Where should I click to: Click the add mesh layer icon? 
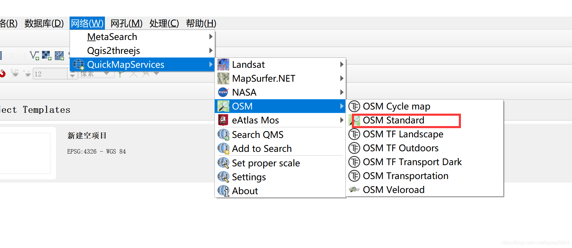click(60, 55)
